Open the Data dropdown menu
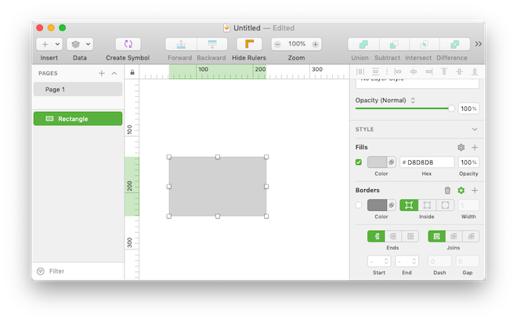The image size is (517, 322). click(x=80, y=45)
